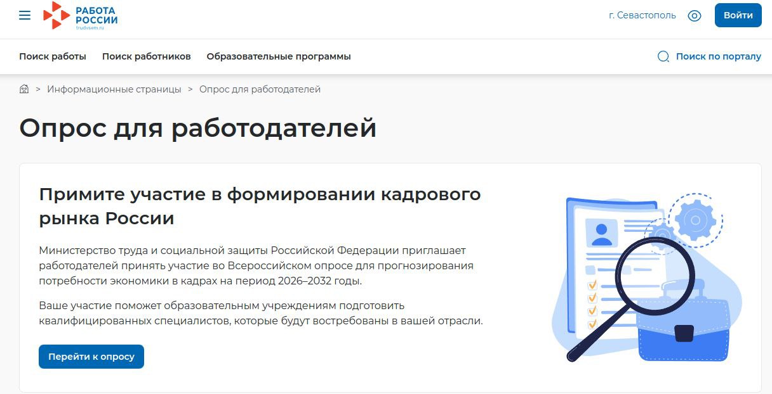Open the Поиск работы menu item

tap(53, 56)
